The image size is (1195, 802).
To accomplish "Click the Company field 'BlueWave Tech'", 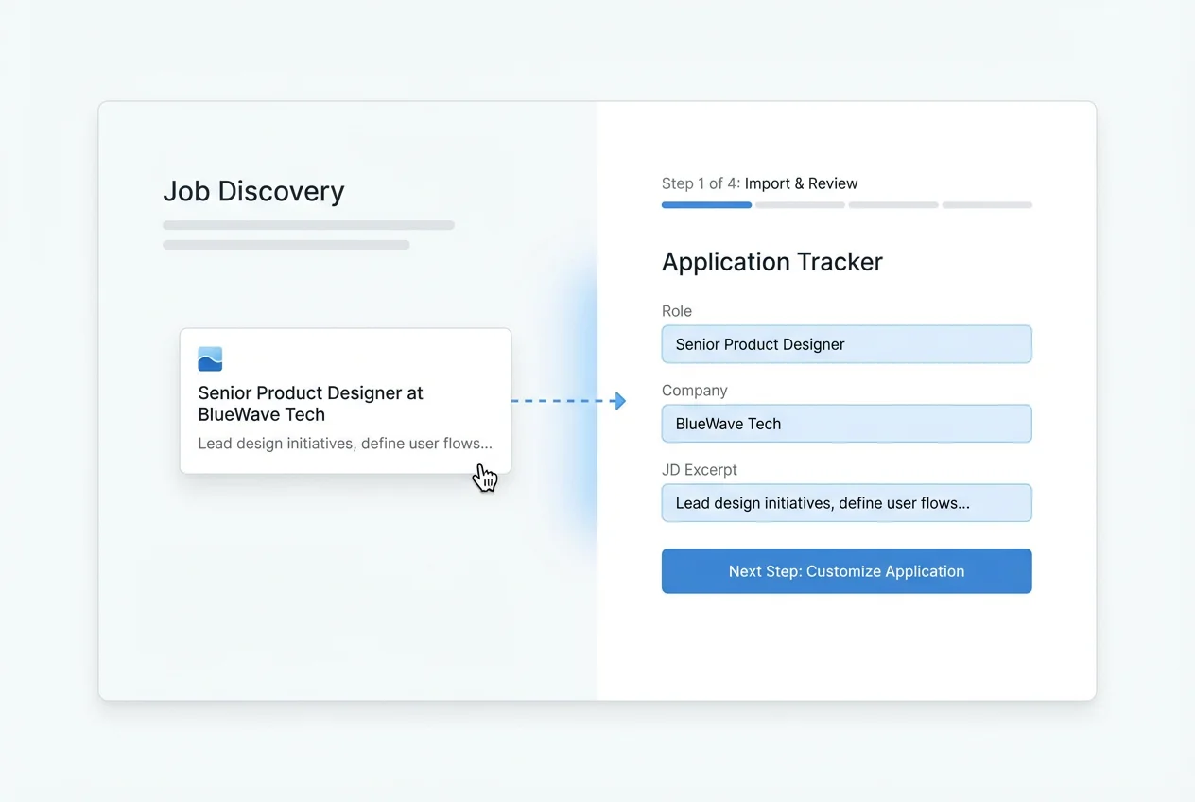I will (x=846, y=424).
